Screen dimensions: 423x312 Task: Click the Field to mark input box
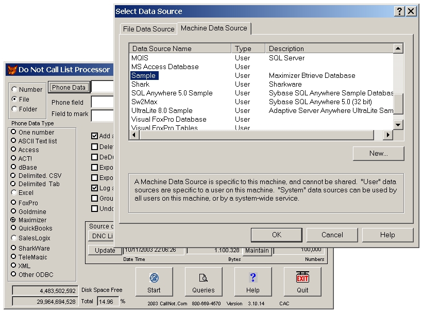pos(103,116)
